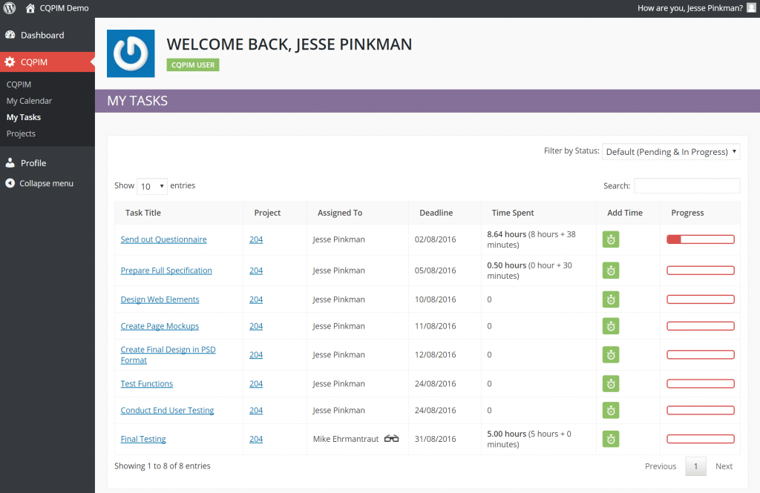Click Jesse Pinkman's avatar in the top bar
Screen dimensions: 760x493
[x=752, y=7]
